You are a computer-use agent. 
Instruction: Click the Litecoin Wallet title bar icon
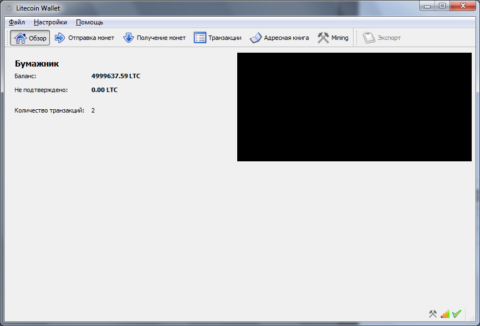coord(9,8)
